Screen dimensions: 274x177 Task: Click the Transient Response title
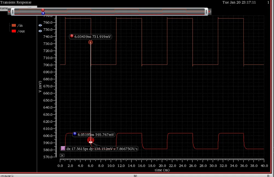(x=16, y=2)
